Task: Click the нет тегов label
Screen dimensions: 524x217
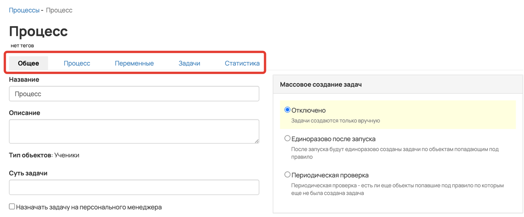Action: (22, 45)
